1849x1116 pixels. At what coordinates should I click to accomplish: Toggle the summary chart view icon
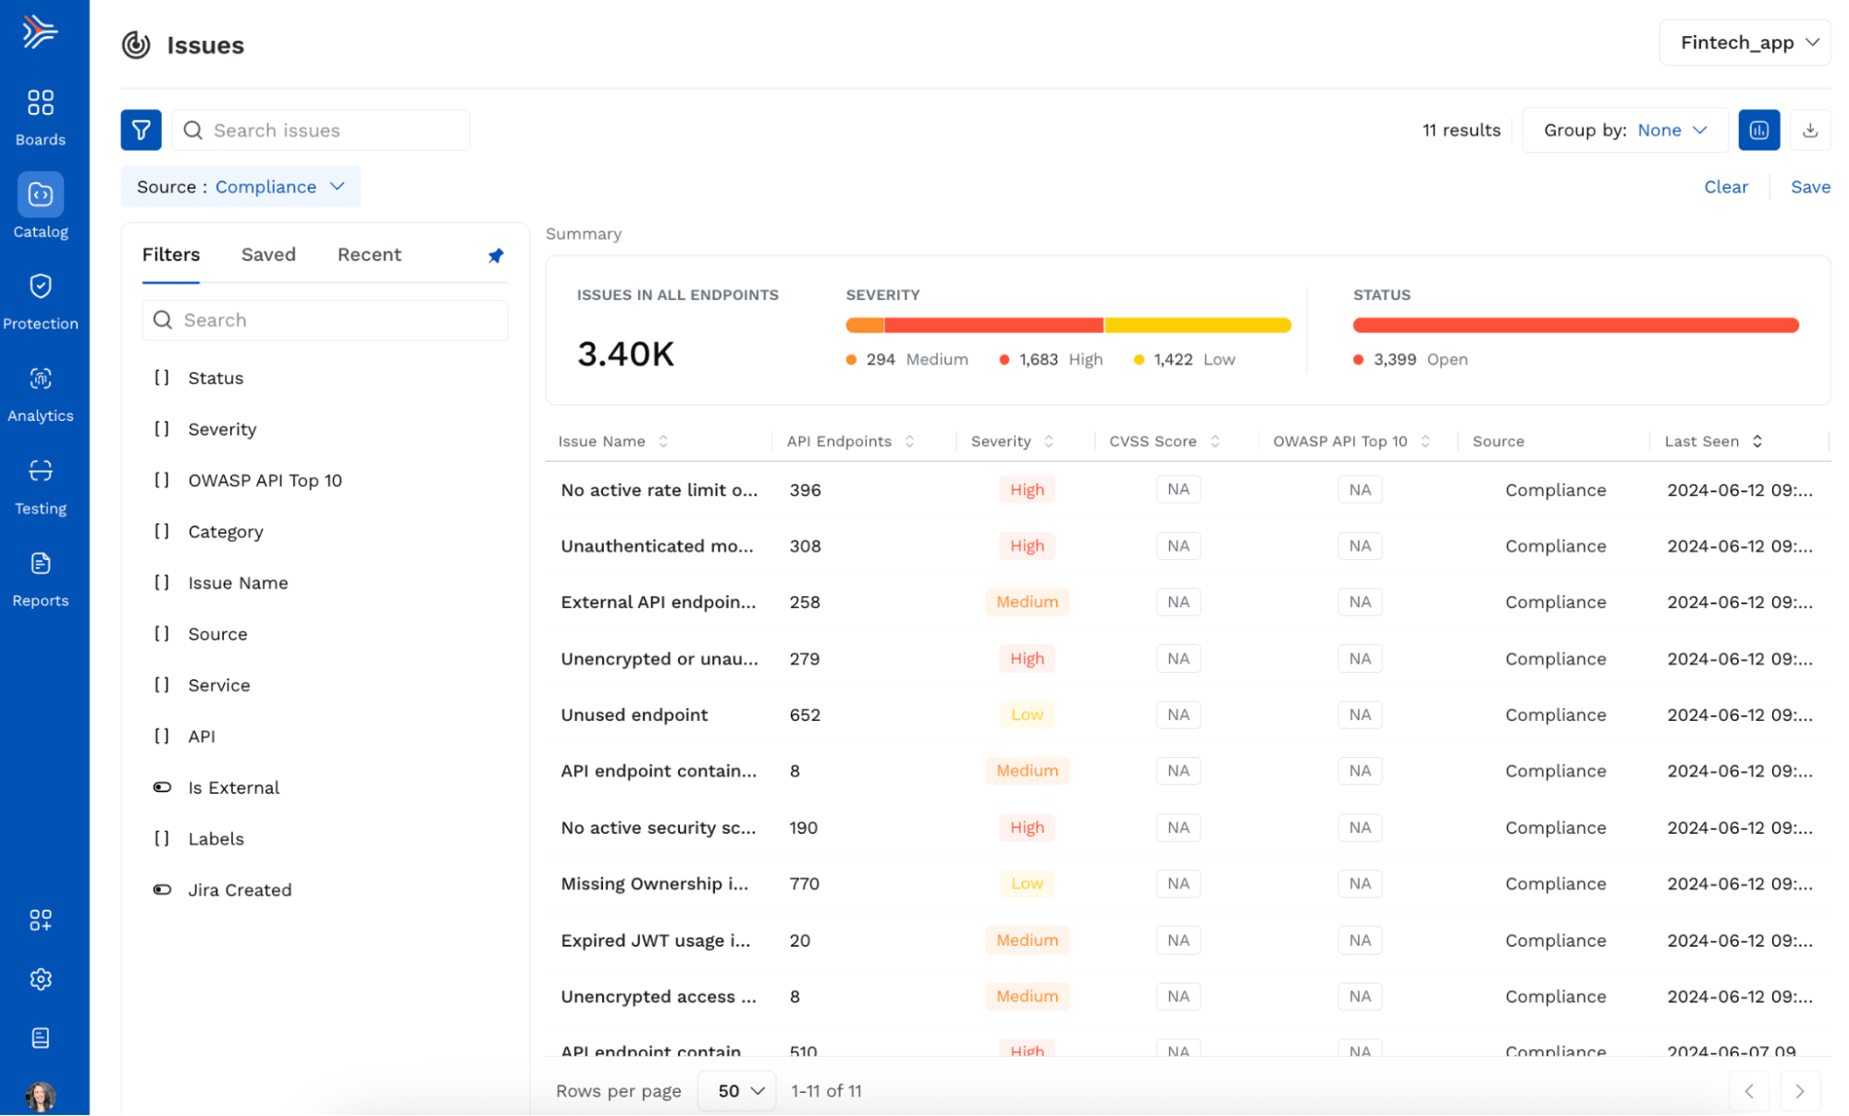click(1758, 130)
